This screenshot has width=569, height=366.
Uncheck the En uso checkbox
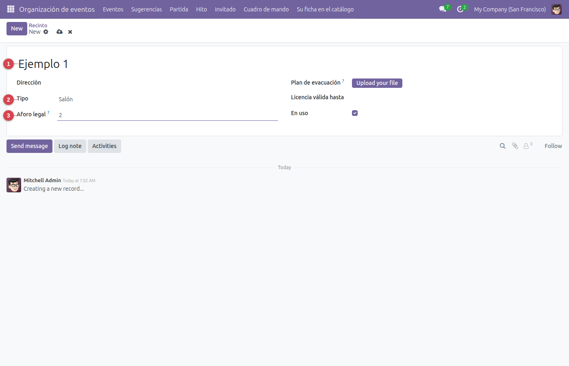coord(355,113)
